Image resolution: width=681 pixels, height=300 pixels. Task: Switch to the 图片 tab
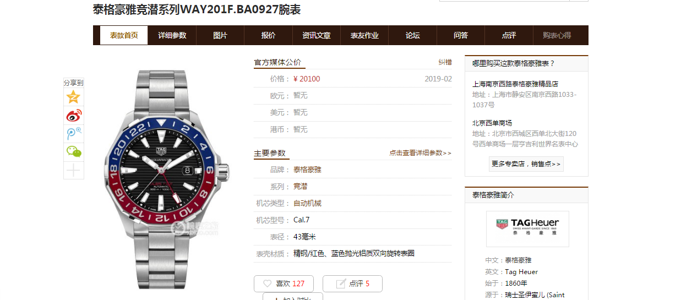coord(220,35)
